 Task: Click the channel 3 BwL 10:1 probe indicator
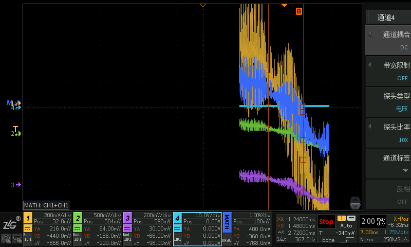click(127, 237)
